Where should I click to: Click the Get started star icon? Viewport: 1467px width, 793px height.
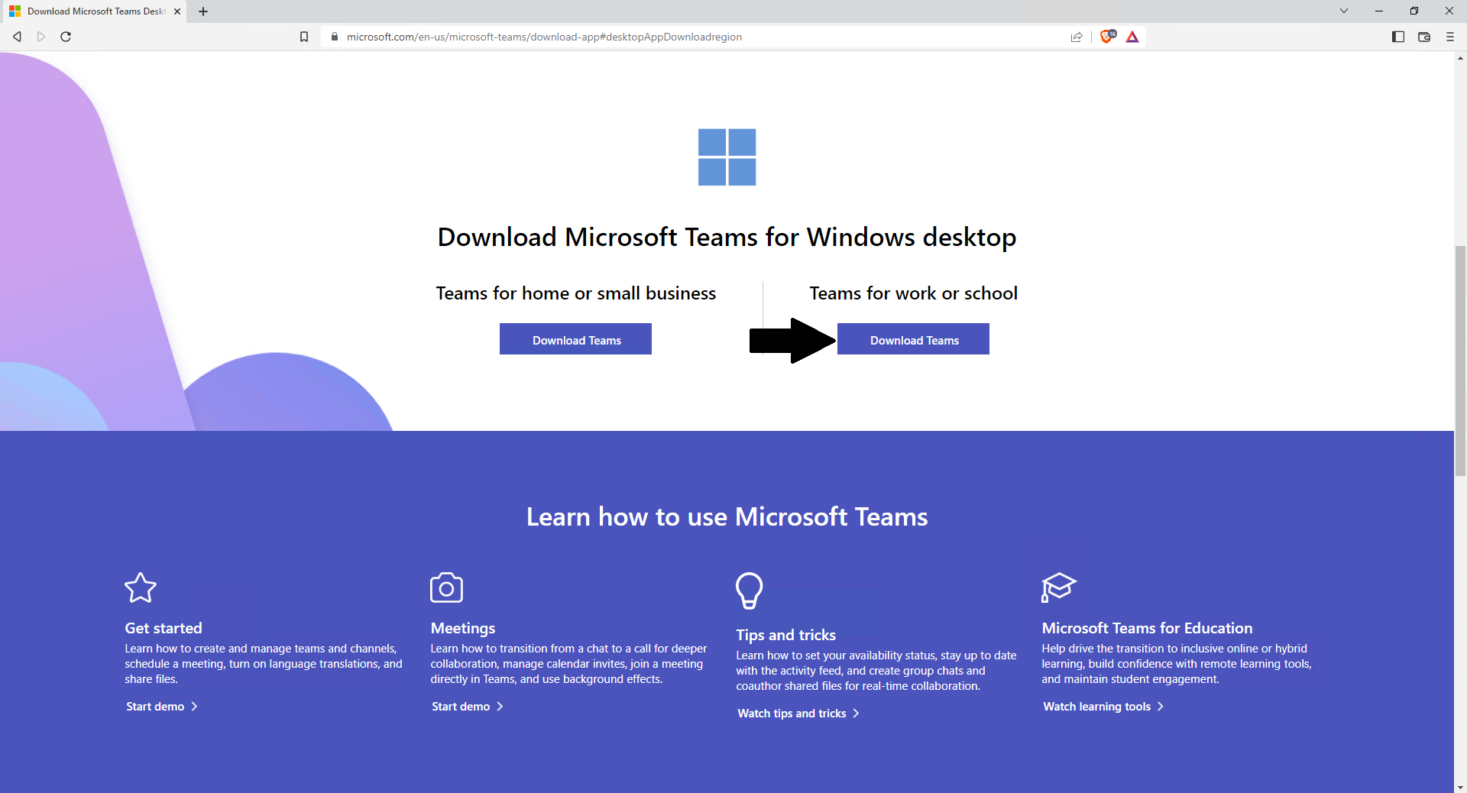pos(141,587)
